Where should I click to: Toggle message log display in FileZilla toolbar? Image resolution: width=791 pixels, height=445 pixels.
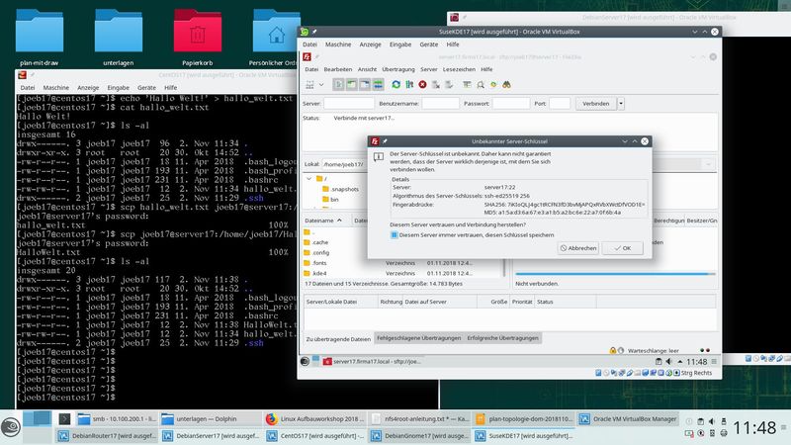(x=338, y=85)
